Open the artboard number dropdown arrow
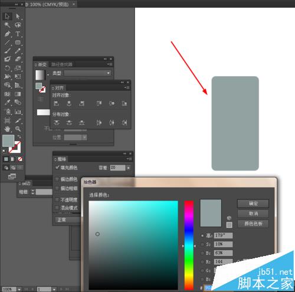Viewport: 295px width, 292px height. (x=54, y=289)
